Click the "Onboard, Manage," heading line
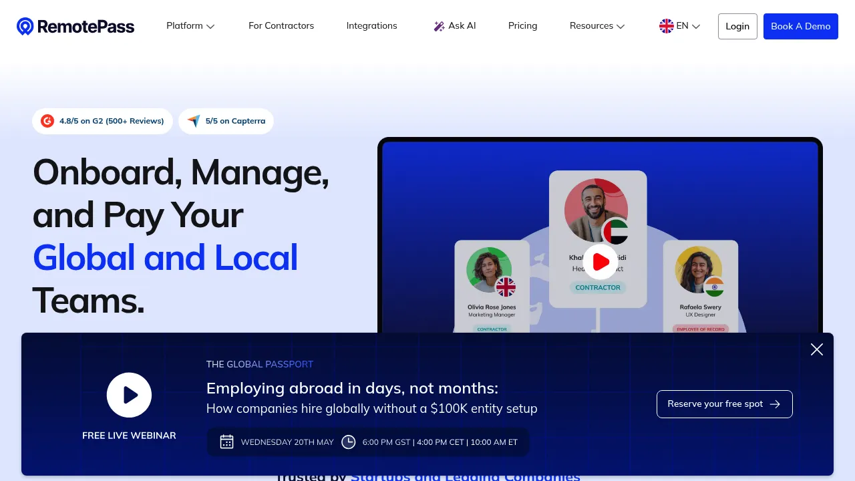 (181, 172)
